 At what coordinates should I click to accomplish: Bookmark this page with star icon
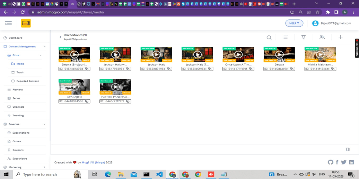pos(317,12)
